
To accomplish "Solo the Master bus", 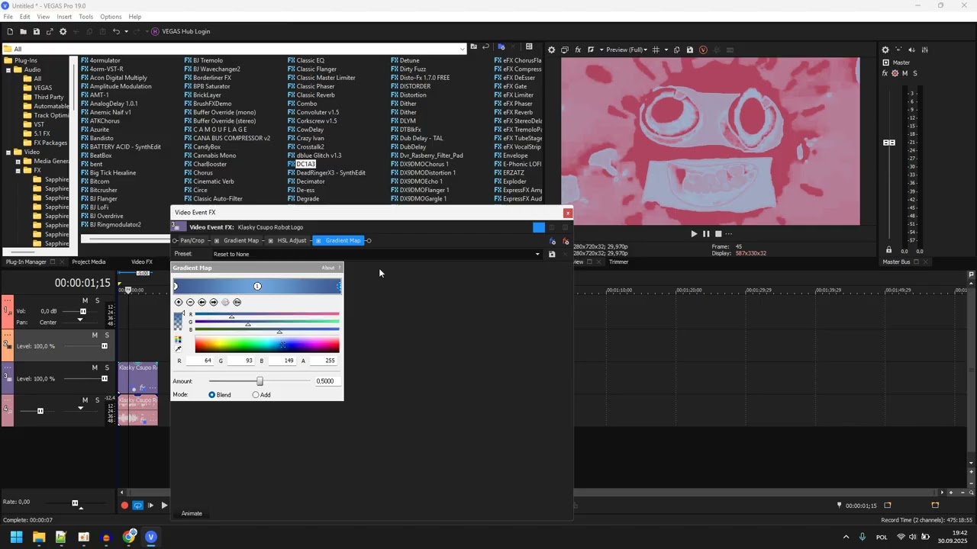I will (915, 73).
